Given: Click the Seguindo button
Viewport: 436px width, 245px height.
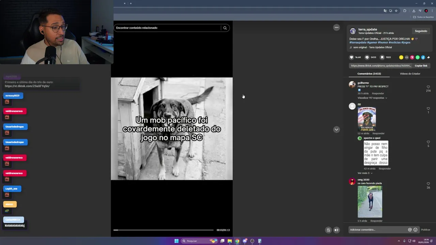Looking at the screenshot, I should point(421,31).
